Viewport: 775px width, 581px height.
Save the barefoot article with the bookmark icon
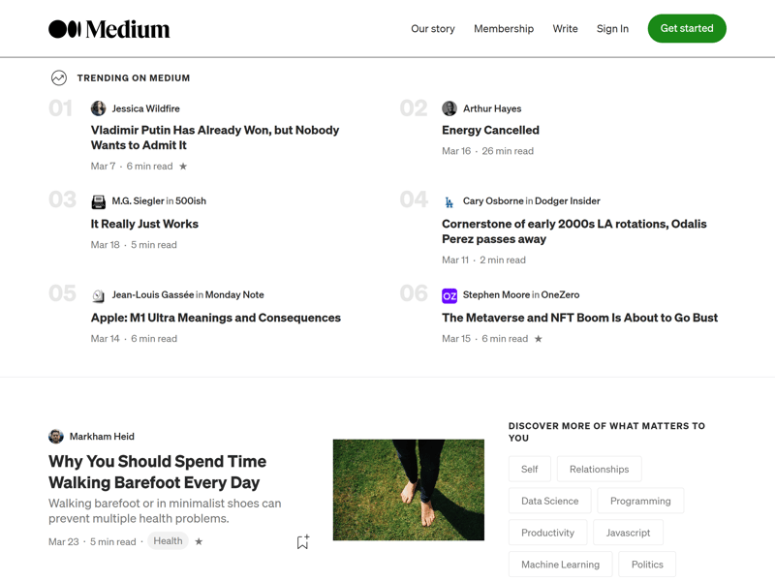[303, 541]
